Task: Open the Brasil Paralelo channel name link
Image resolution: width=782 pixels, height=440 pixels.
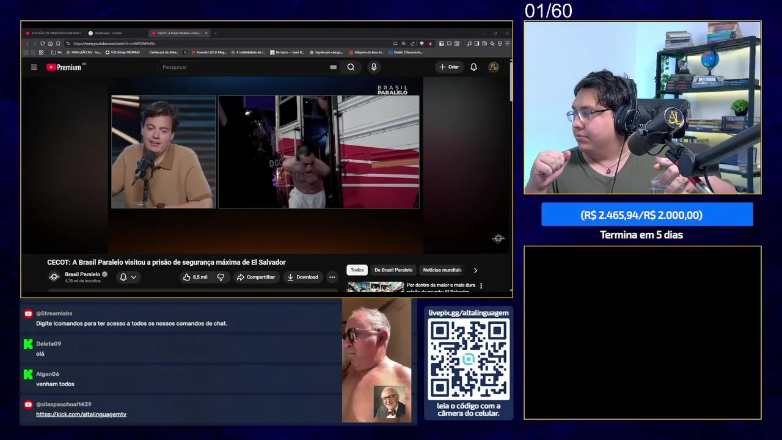Action: pos(82,274)
